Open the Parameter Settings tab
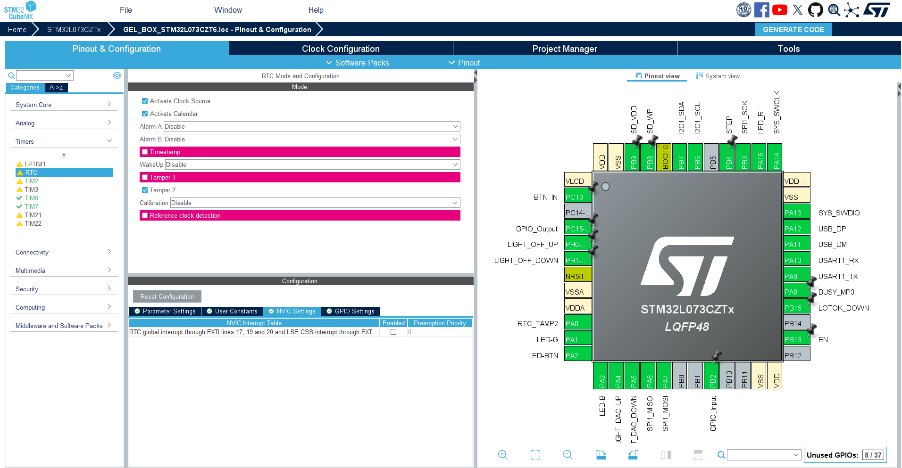902x468 pixels. (x=165, y=311)
